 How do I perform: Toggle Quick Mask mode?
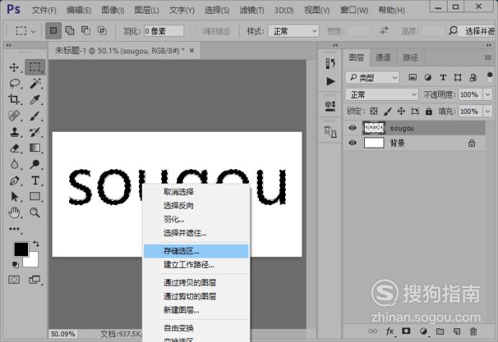(14, 279)
